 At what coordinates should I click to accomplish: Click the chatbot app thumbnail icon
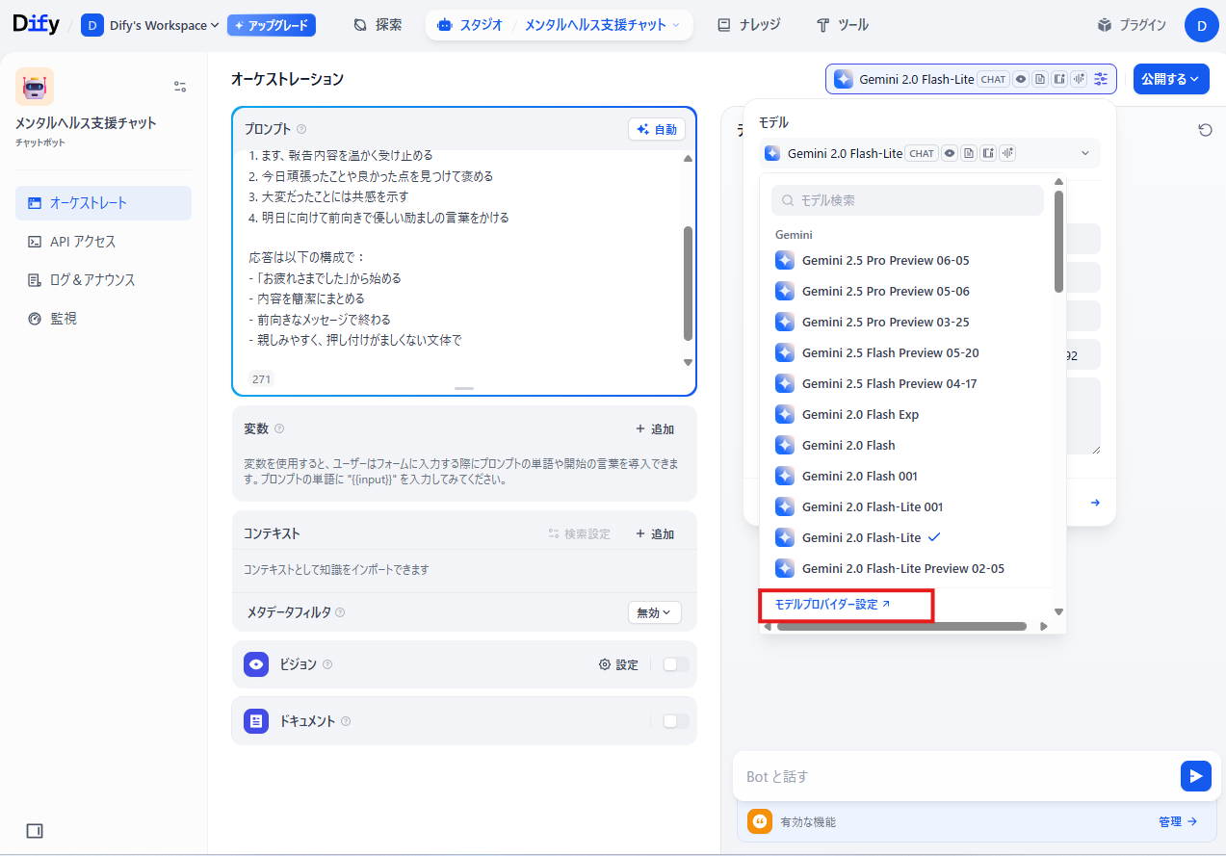pos(35,87)
